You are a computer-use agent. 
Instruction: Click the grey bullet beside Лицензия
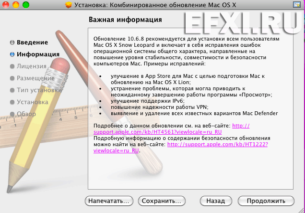[x=12, y=66]
